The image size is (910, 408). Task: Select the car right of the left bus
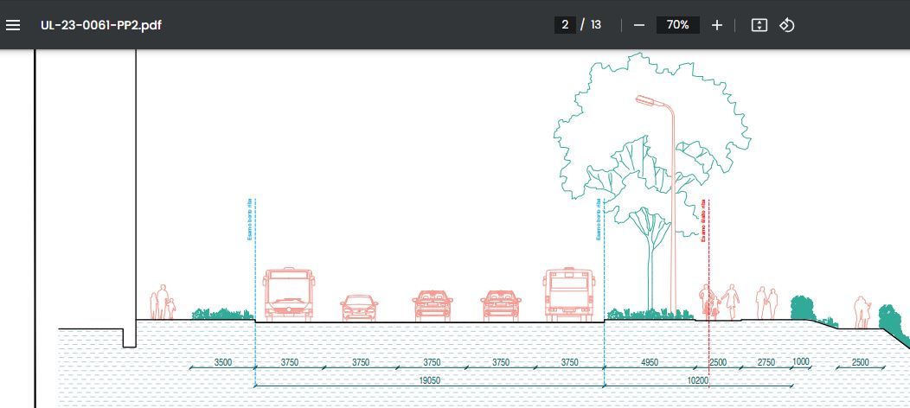tap(359, 308)
